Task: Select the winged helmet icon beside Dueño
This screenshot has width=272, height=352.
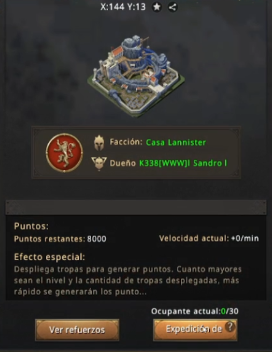Action: pos(99,164)
